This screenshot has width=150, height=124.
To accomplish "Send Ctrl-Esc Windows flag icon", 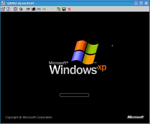I will [x=33, y=9].
